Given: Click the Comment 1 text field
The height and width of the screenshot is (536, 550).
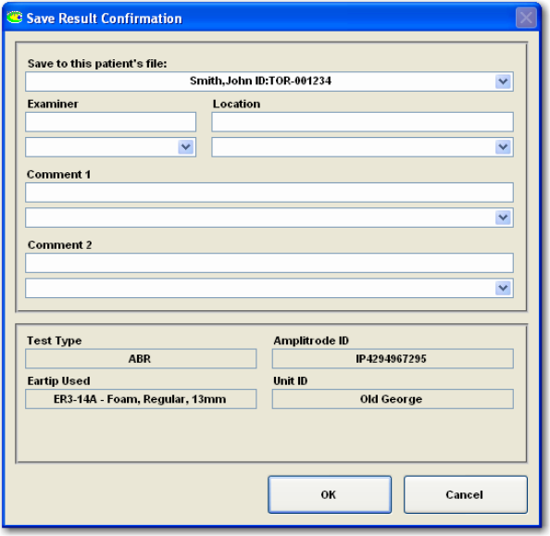Looking at the screenshot, I should pyautogui.click(x=269, y=193).
